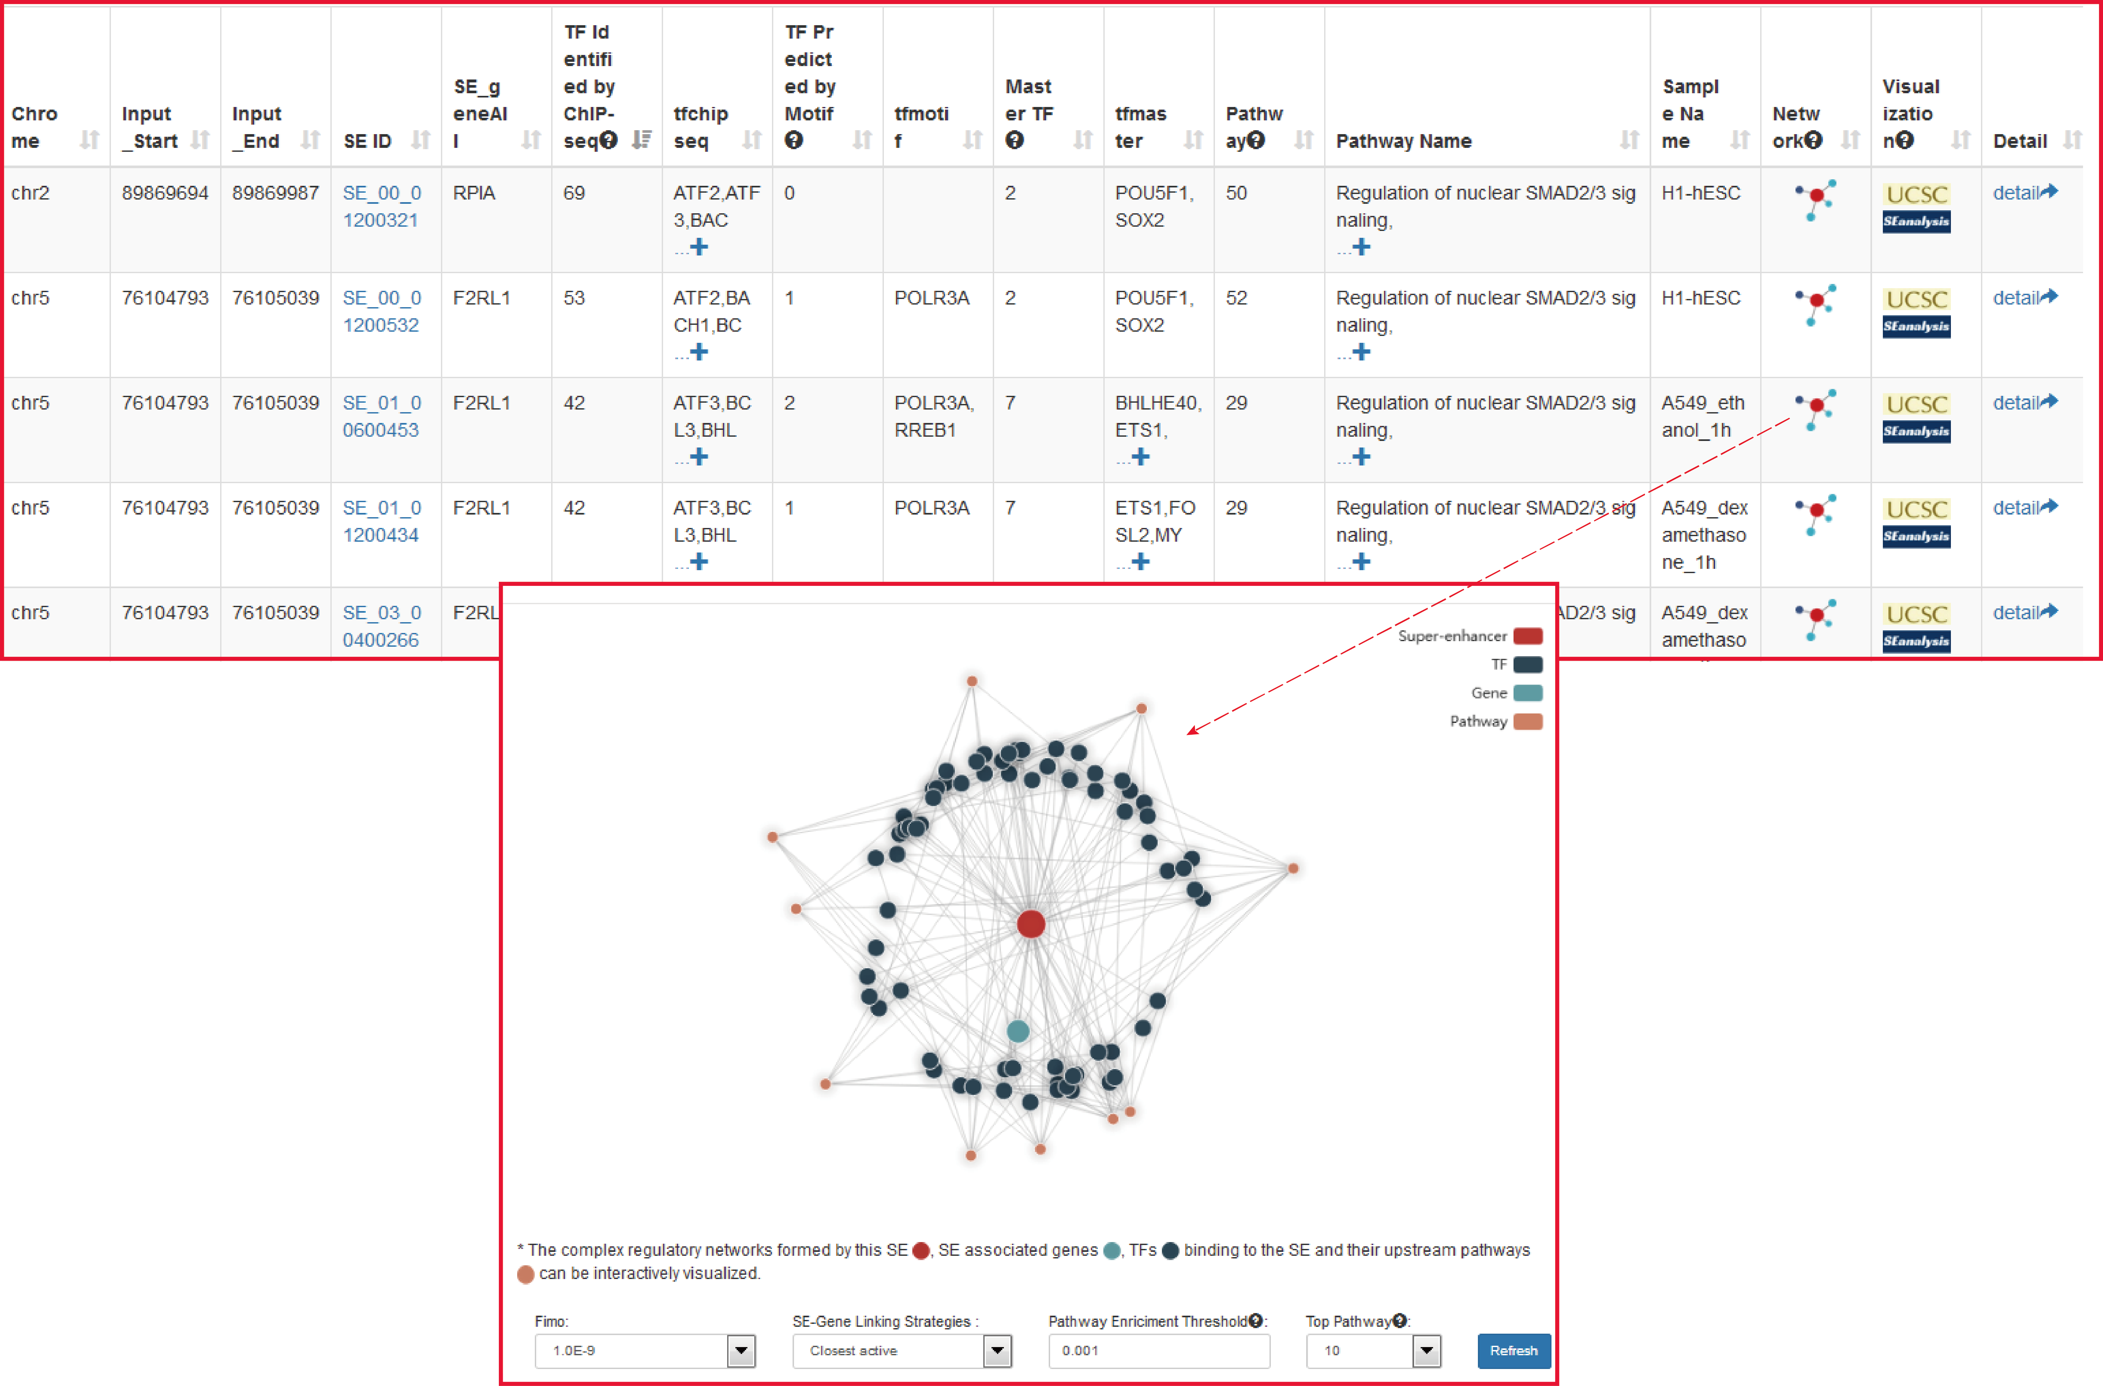Open SE_01_00600453 link
Screen dimensions: 2103x1386
click(382, 416)
